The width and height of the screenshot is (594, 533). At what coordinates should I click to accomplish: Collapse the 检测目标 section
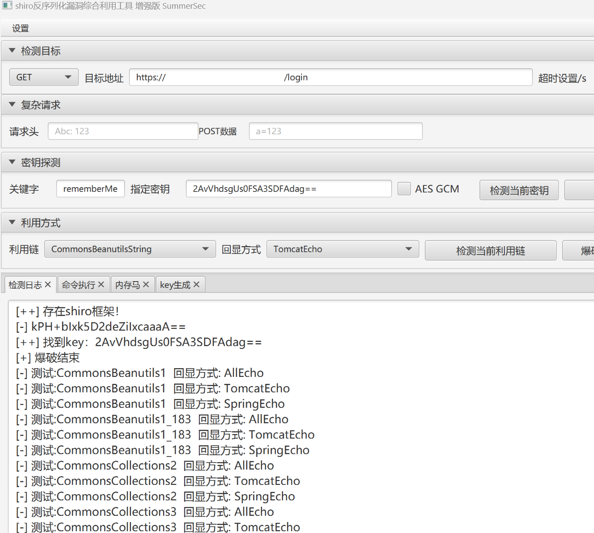click(x=12, y=51)
